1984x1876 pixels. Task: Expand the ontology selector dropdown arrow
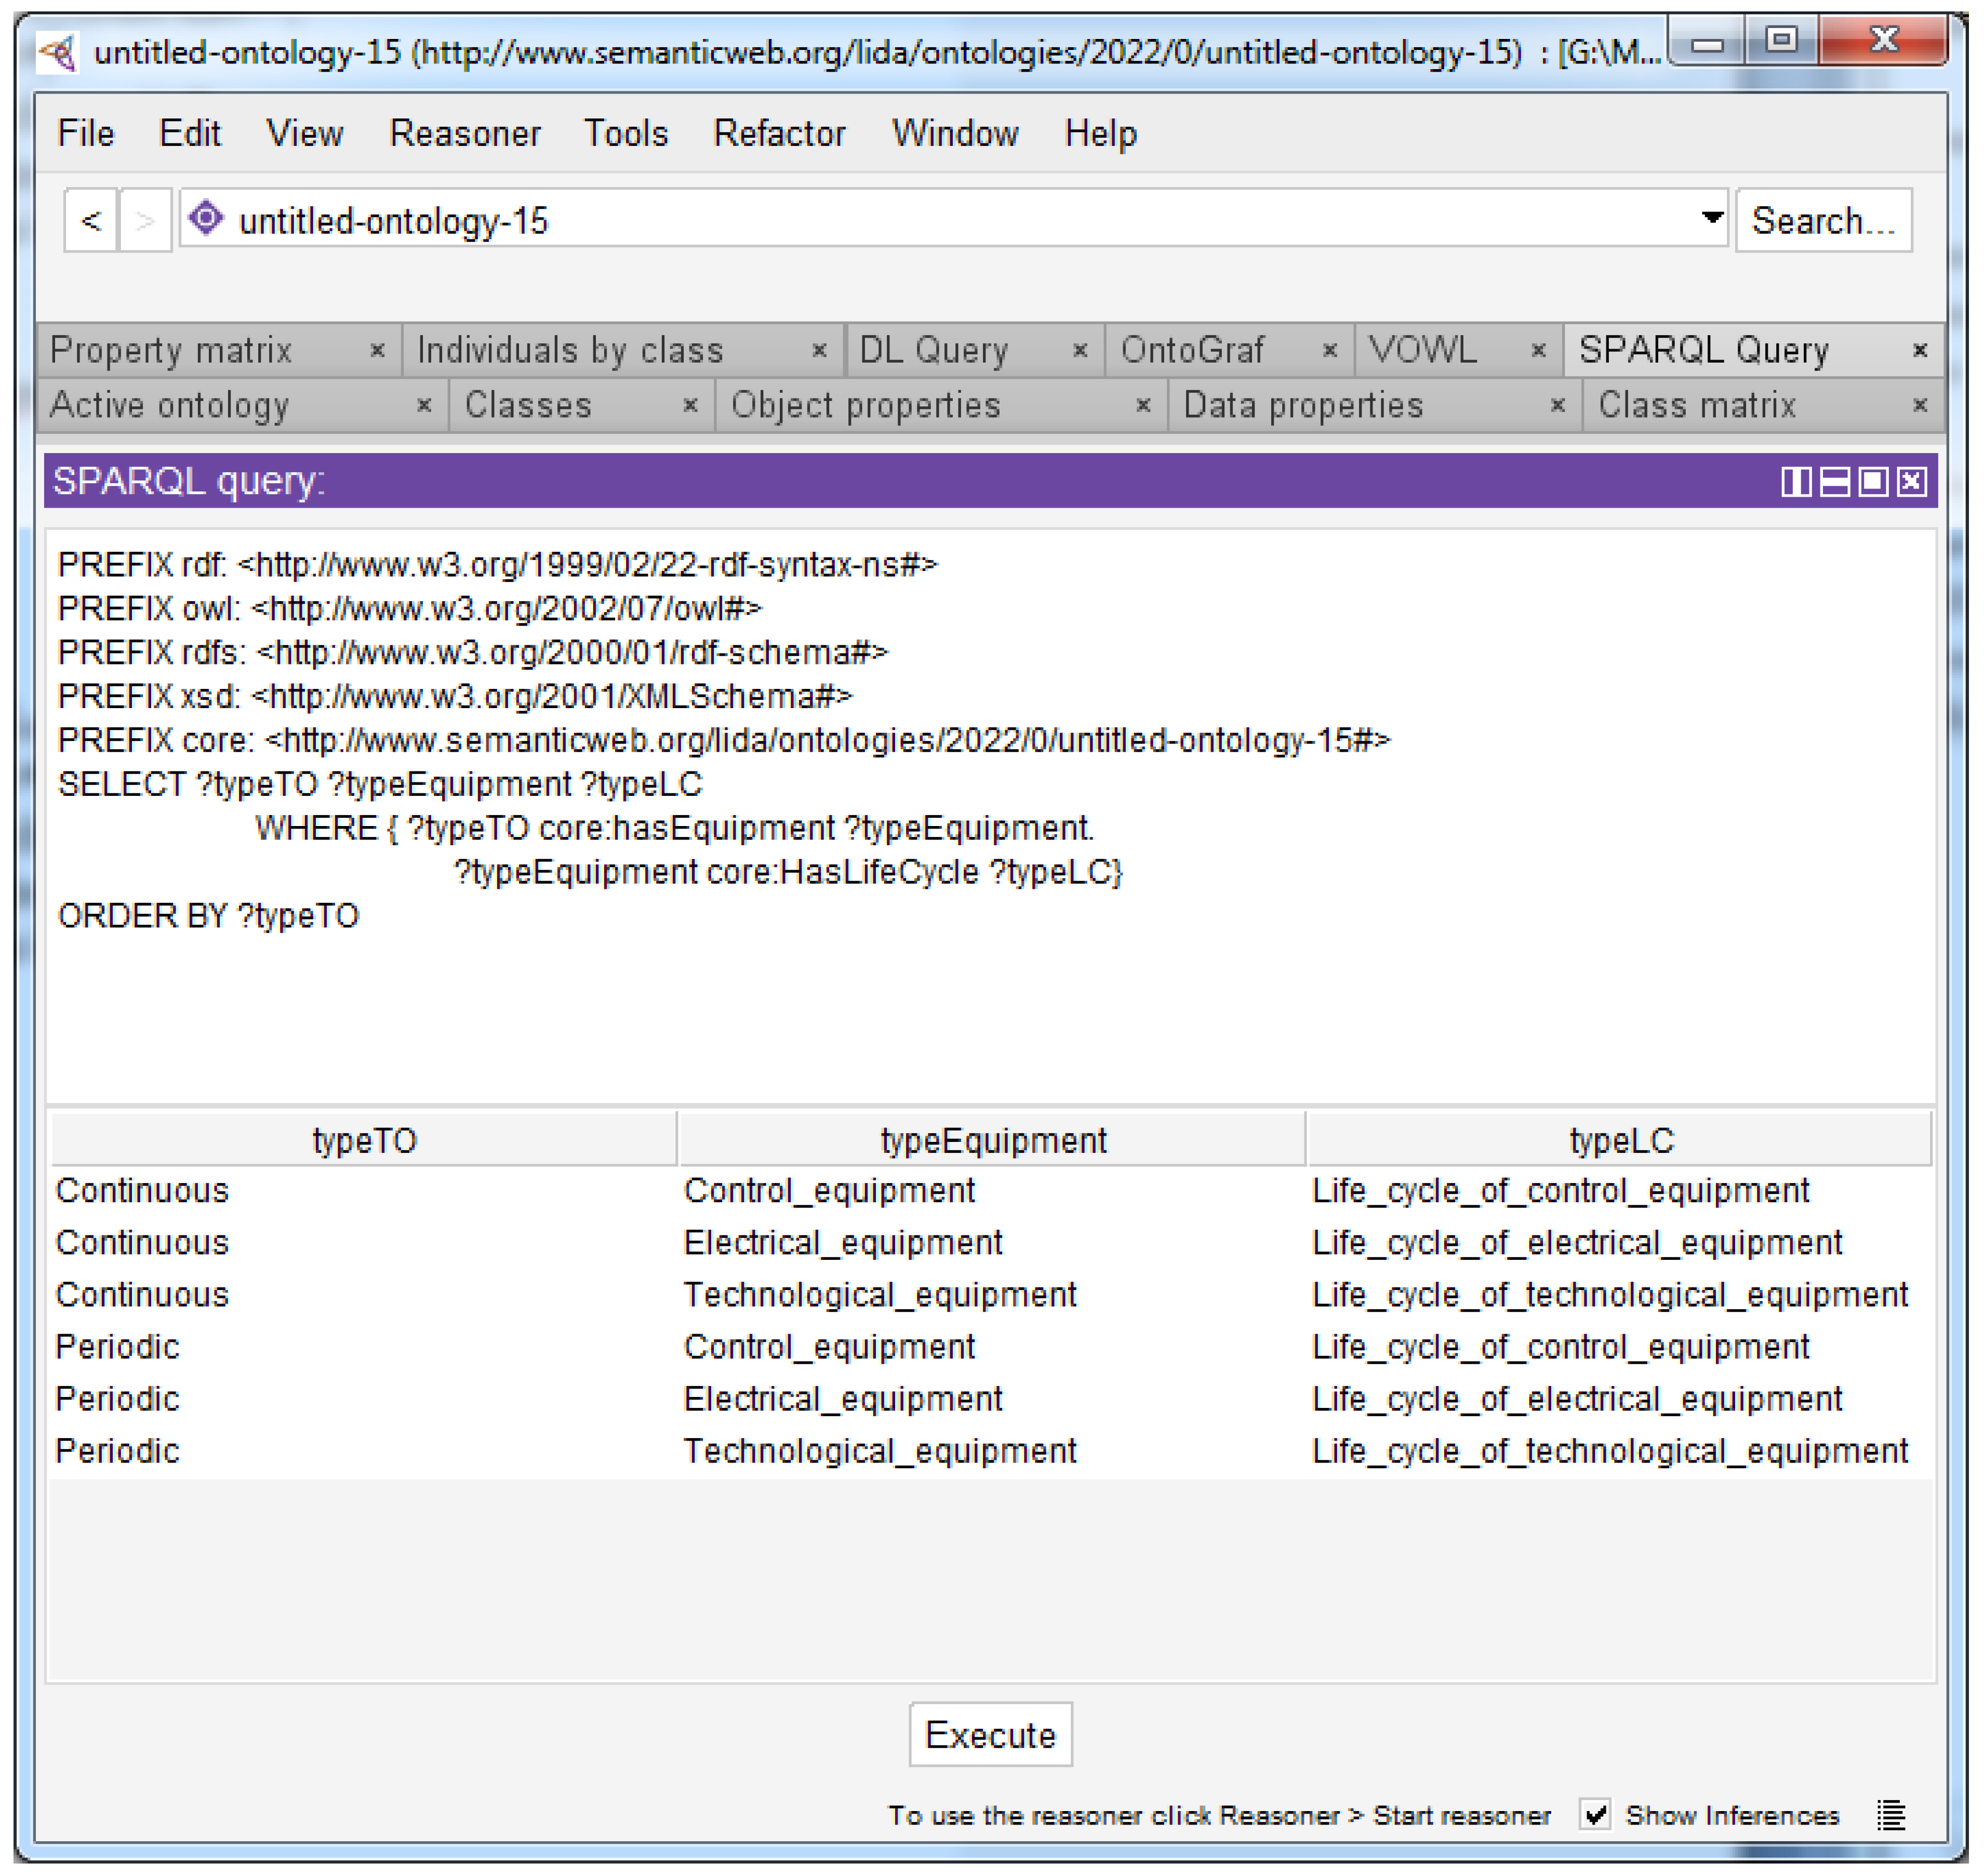click(x=1712, y=217)
